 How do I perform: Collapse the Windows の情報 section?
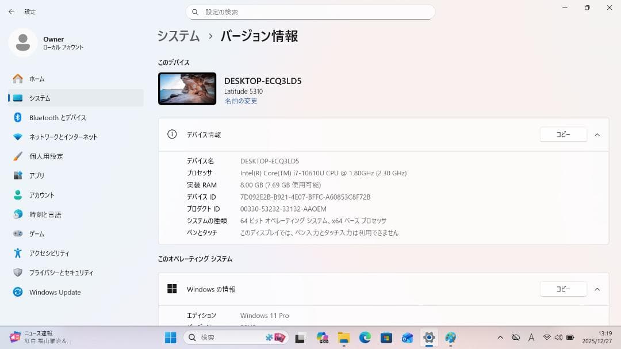(x=597, y=289)
